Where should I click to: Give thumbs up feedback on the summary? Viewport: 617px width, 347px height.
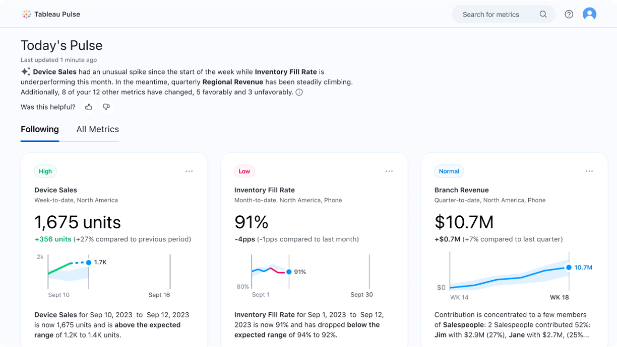tap(89, 107)
